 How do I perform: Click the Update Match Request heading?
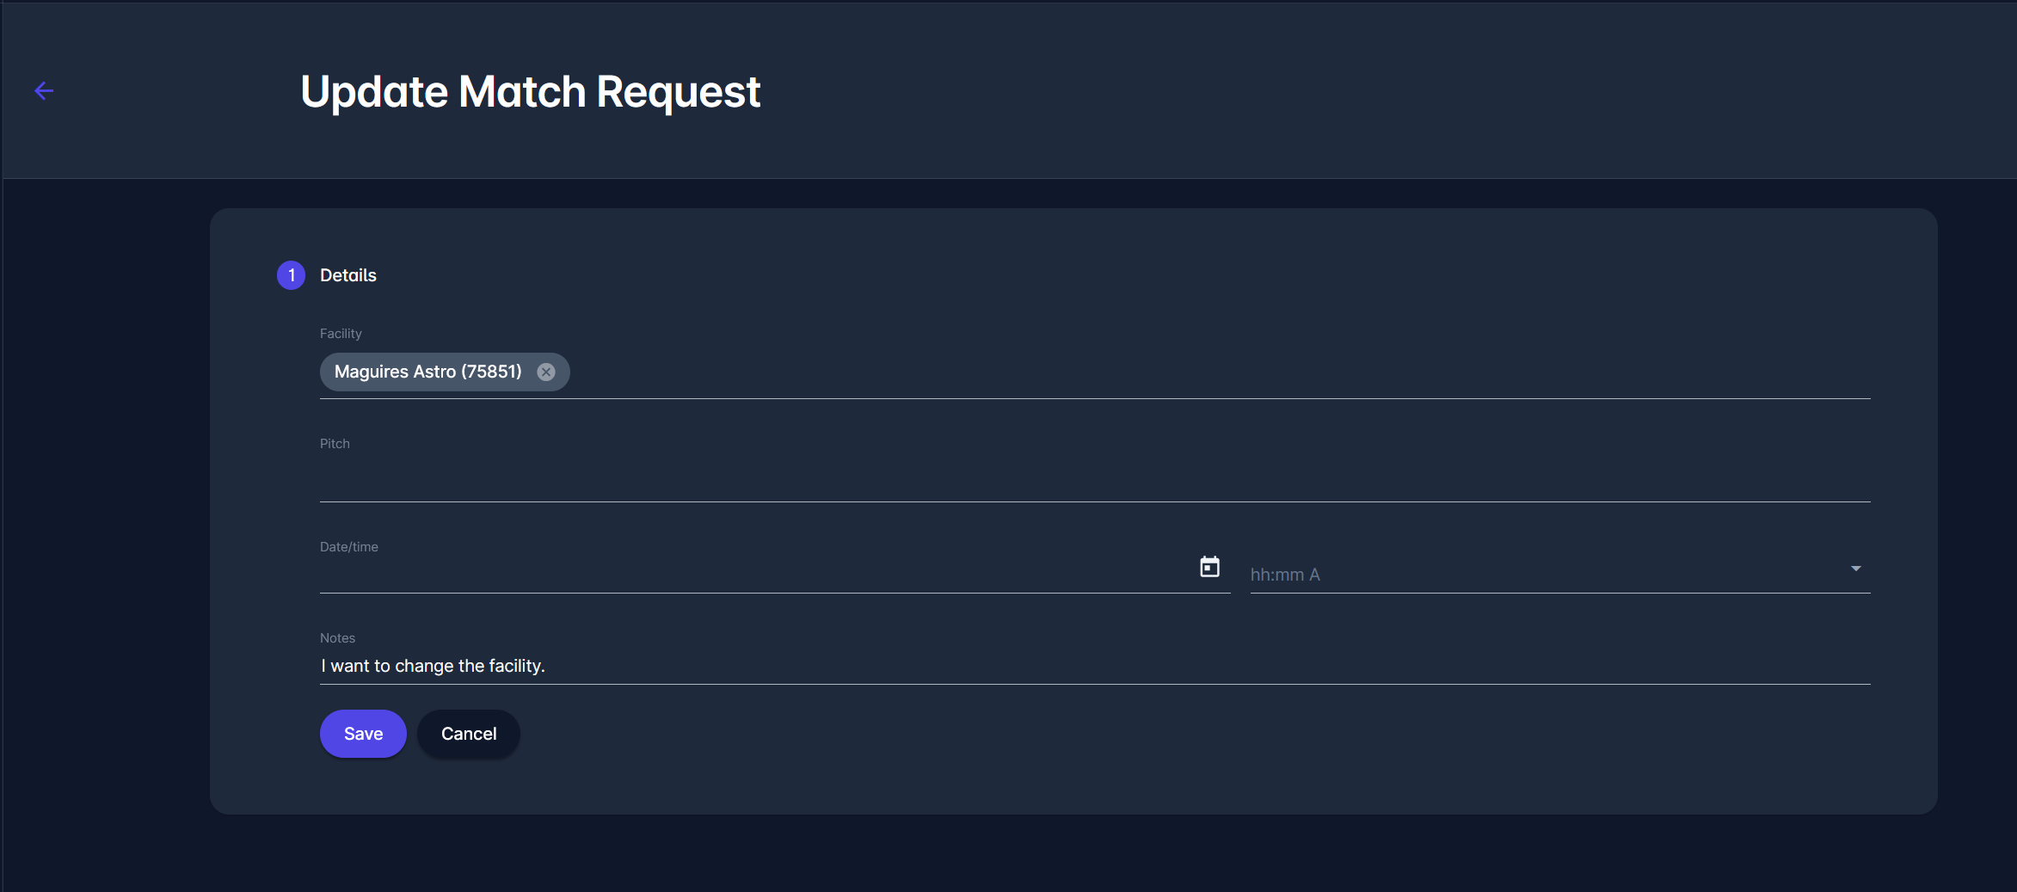point(530,91)
